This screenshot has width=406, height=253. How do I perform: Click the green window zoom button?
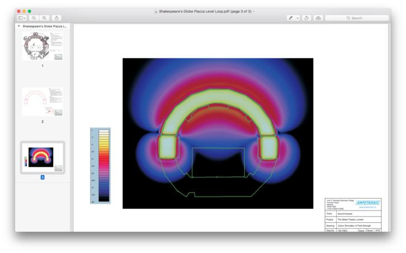click(x=30, y=11)
